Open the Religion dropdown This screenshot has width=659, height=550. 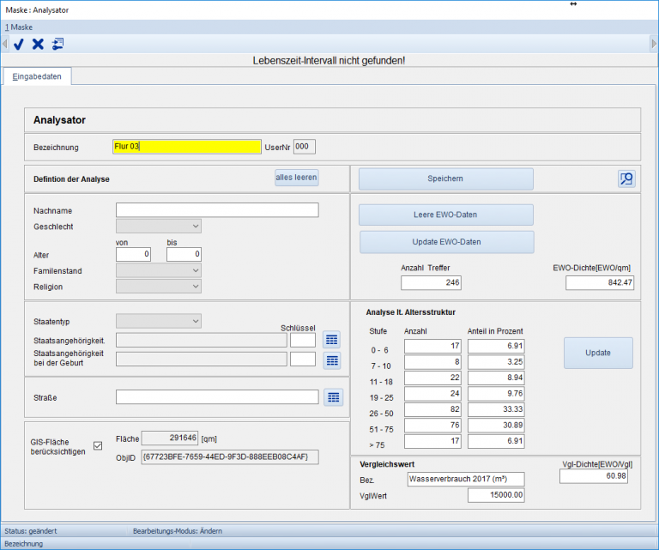[x=159, y=286]
